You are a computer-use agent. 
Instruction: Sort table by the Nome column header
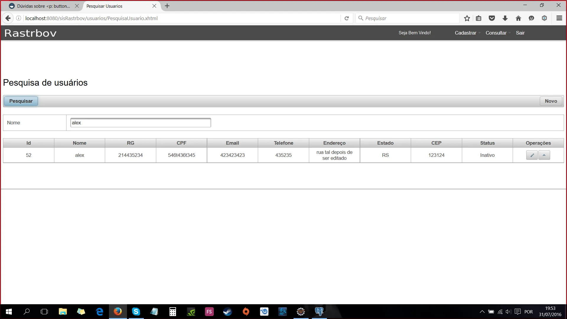(79, 143)
